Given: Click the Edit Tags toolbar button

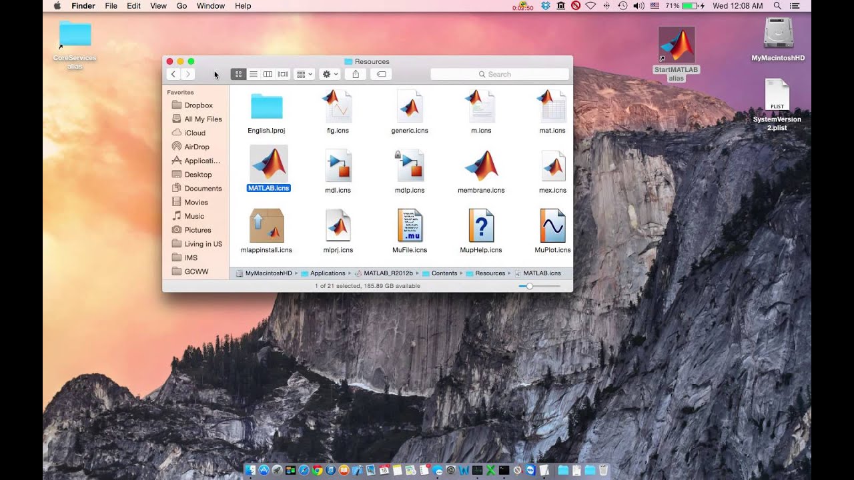Looking at the screenshot, I should (381, 74).
